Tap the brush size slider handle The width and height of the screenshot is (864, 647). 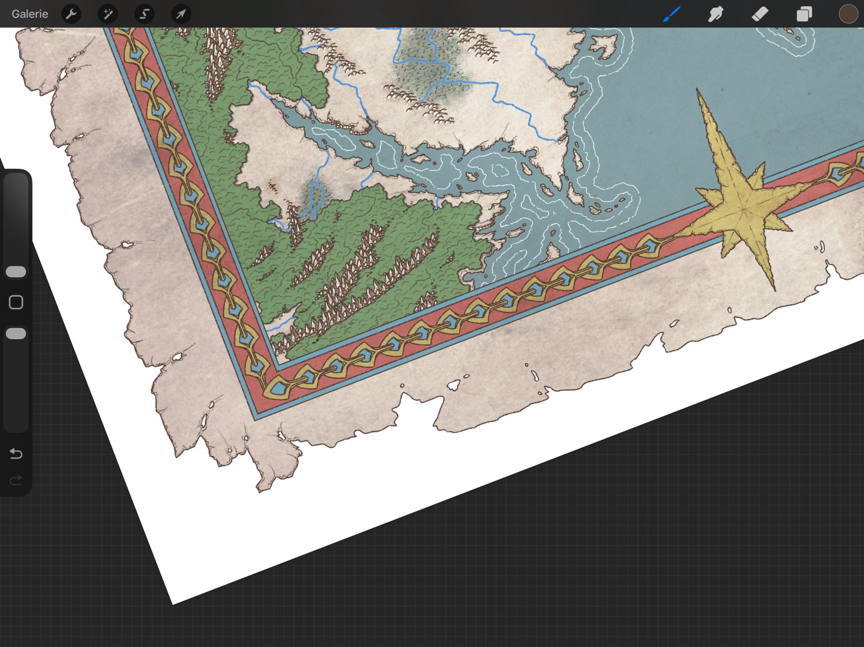tap(16, 272)
